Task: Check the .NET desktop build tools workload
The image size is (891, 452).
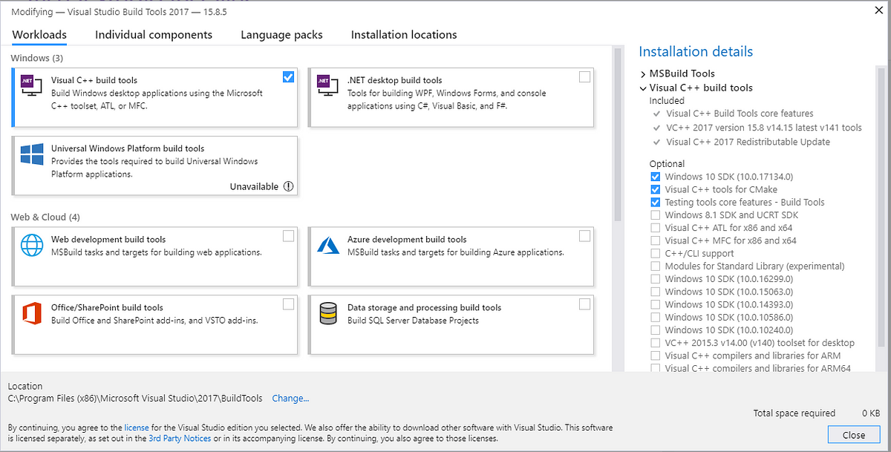Action: [x=584, y=76]
